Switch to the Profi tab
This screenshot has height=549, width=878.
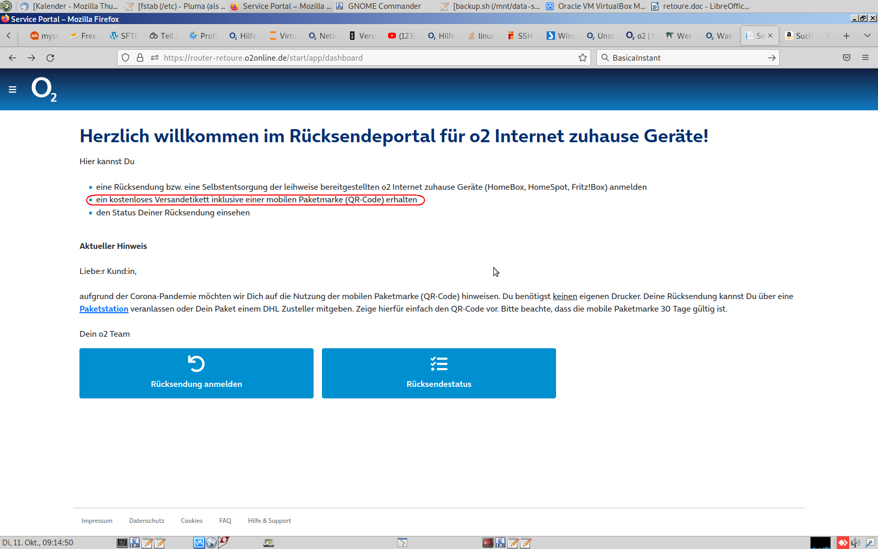click(x=203, y=36)
